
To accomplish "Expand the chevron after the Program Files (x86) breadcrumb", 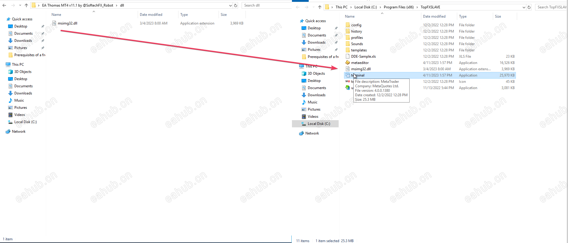I will [417, 7].
